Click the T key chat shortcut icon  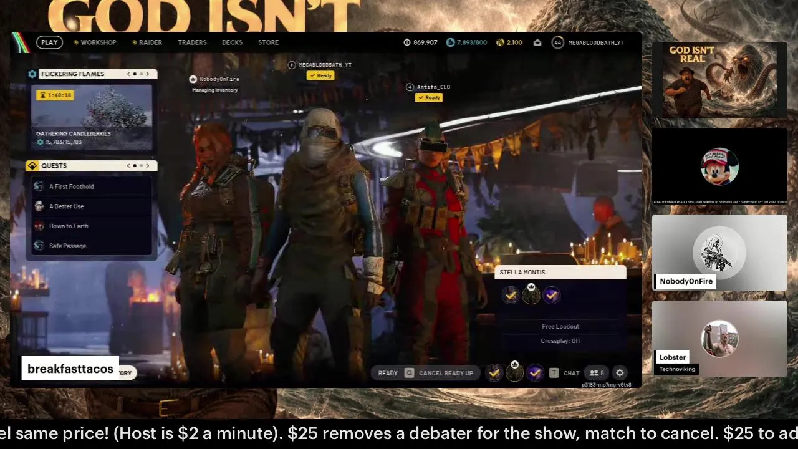[x=554, y=373]
